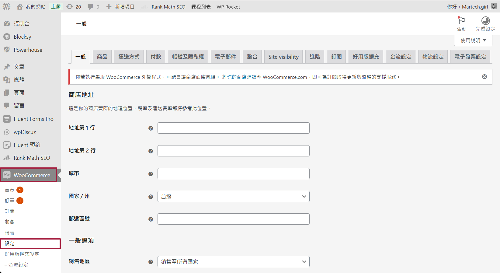Click the home icon for 我的網站
500x273 pixels.
20,7
